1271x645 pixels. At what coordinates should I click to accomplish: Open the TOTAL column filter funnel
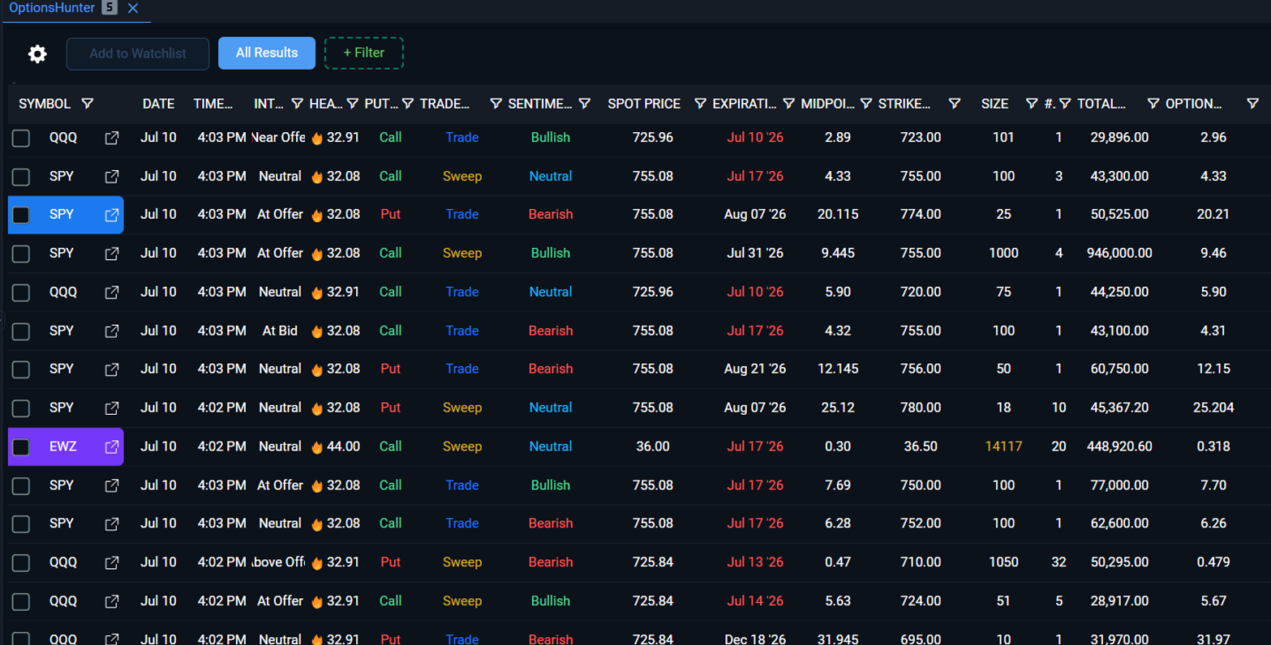tap(1153, 104)
